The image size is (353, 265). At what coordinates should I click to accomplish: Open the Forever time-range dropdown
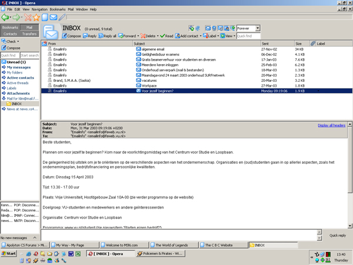pos(257,28)
